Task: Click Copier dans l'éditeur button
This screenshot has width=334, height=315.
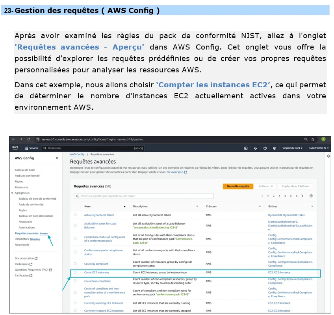Action: pos(295,186)
